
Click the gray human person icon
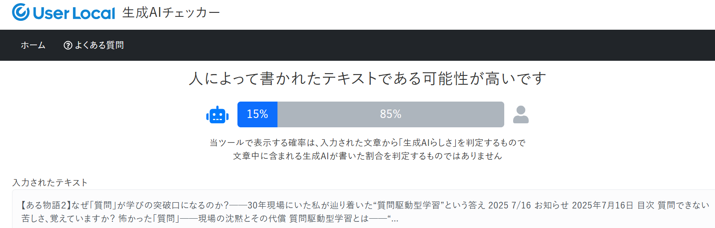pyautogui.click(x=521, y=114)
